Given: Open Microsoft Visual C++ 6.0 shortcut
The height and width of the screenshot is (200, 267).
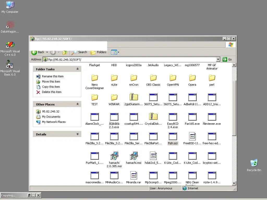Looking at the screenshot, I should pyautogui.click(x=10, y=49).
